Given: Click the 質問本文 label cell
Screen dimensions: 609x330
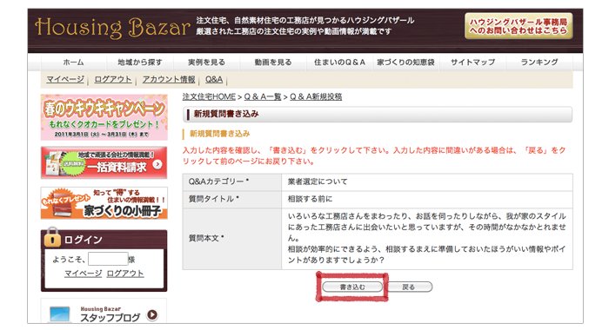Looking at the screenshot, I should [232, 239].
